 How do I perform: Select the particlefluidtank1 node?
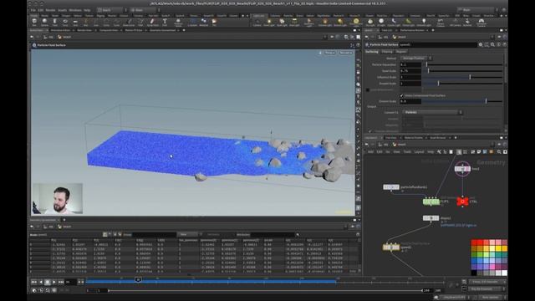(x=391, y=187)
